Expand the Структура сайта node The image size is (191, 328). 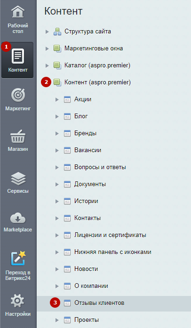point(47,32)
